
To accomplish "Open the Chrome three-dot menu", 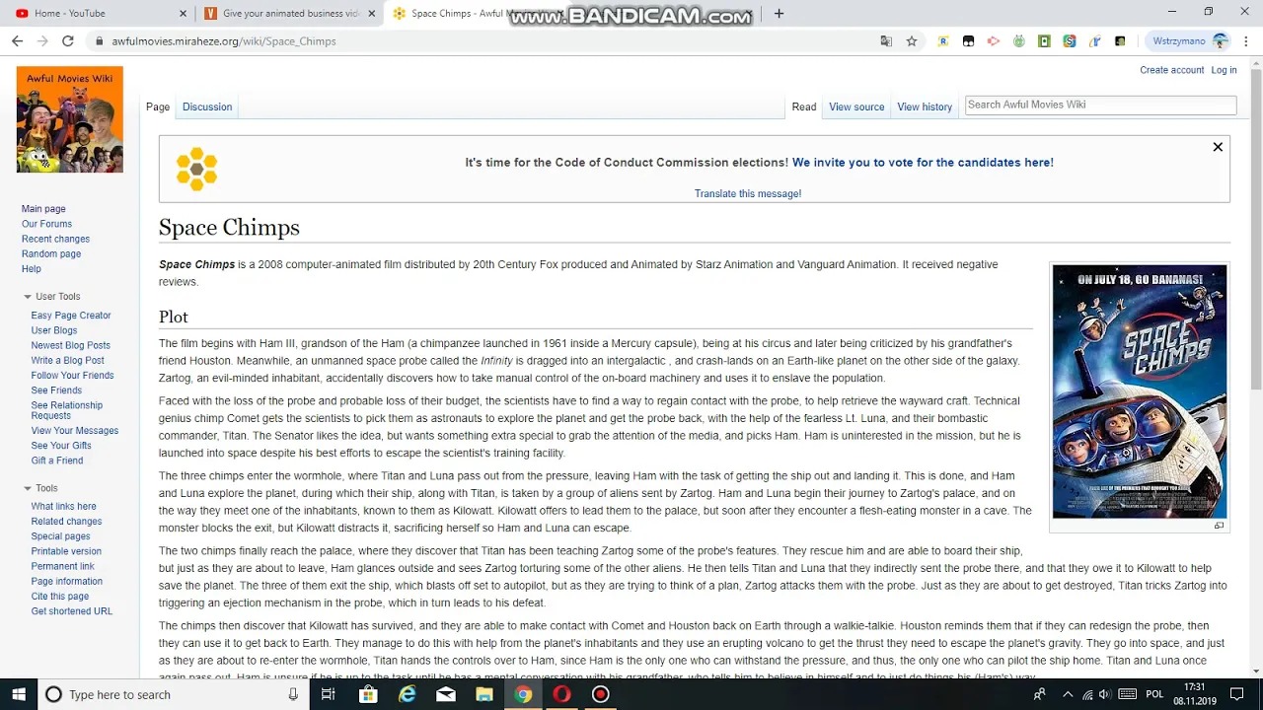I will click(1247, 41).
